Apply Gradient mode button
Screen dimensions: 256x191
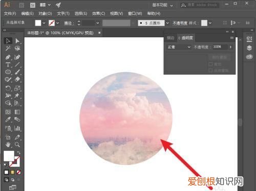click(12, 172)
